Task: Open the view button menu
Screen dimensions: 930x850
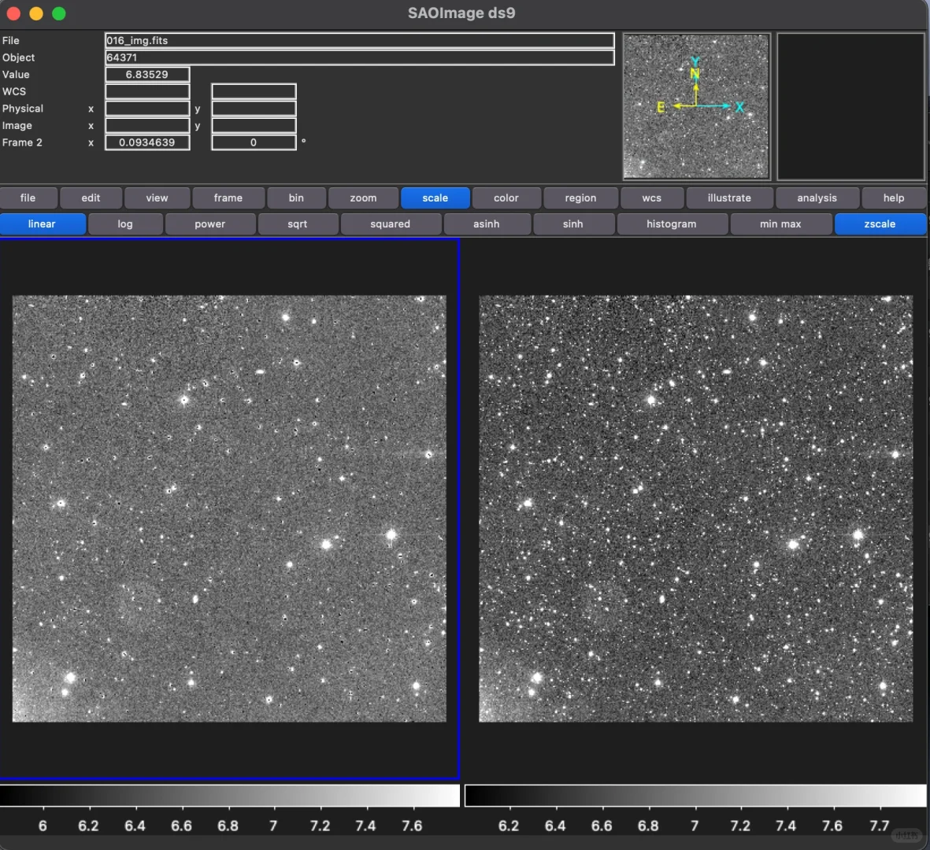Action: [x=157, y=198]
